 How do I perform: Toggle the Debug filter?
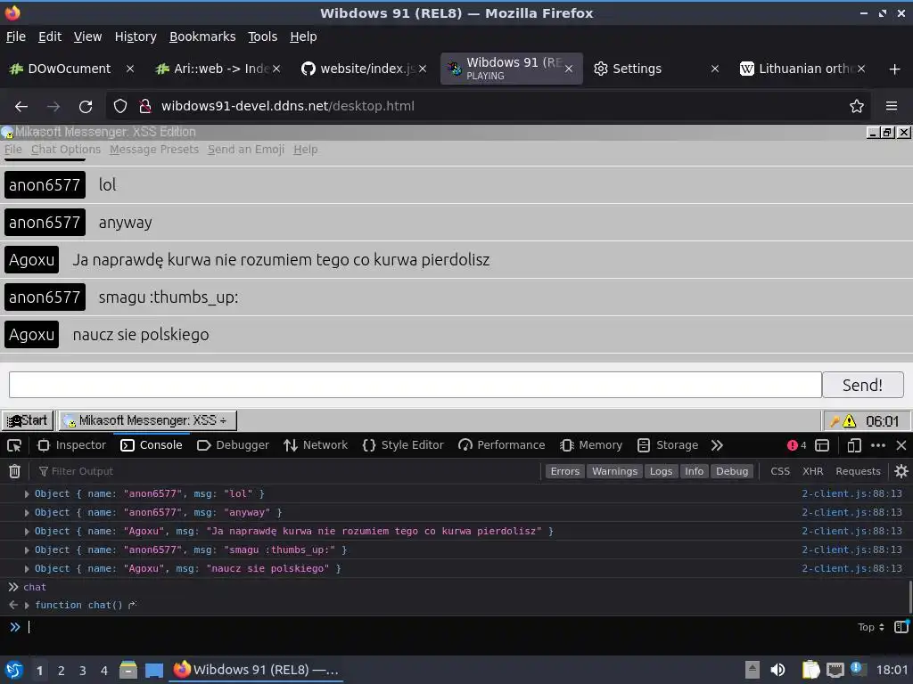731,471
